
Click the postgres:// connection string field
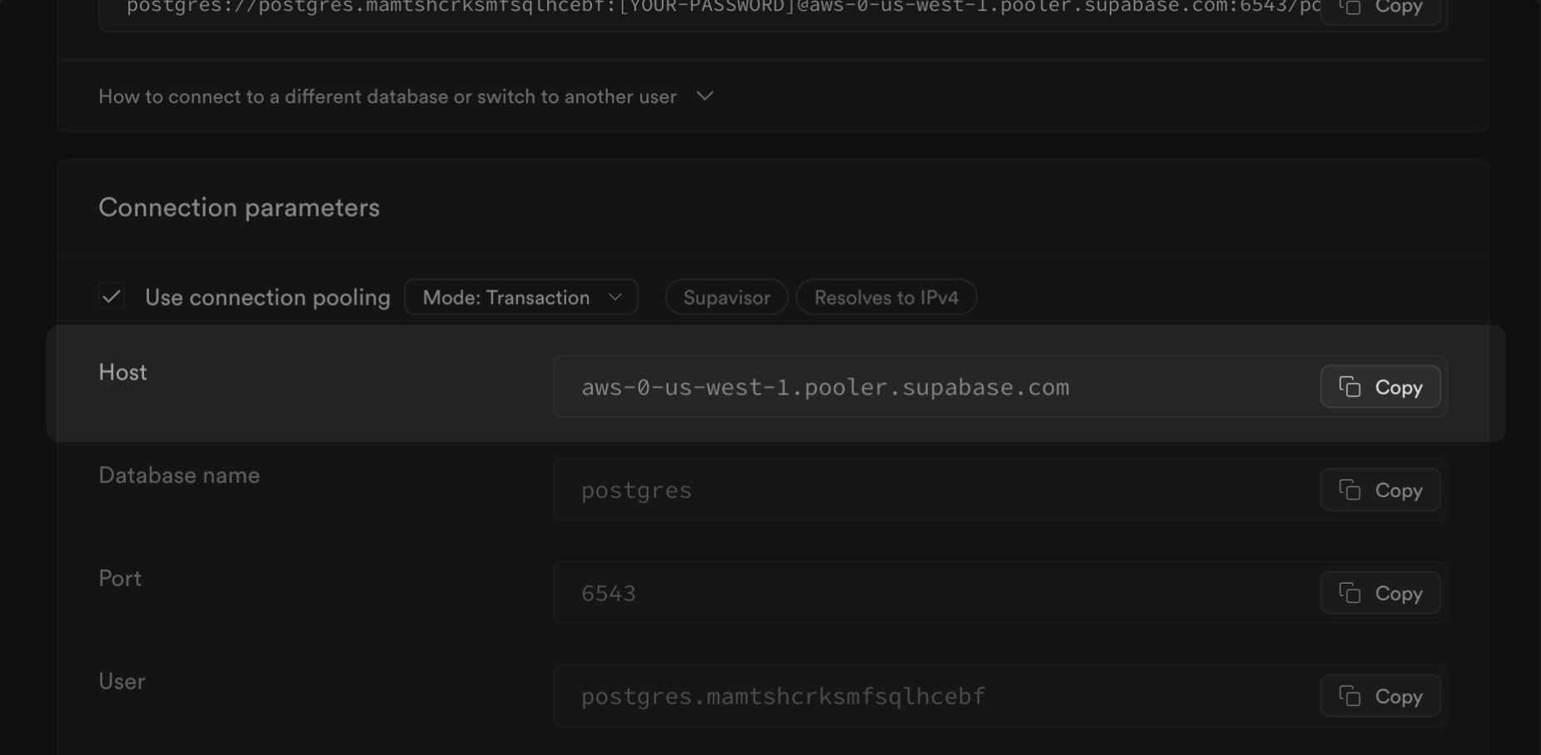coord(708,8)
